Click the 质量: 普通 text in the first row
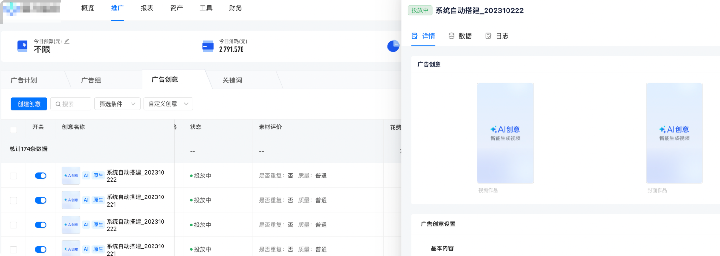 pyautogui.click(x=313, y=176)
